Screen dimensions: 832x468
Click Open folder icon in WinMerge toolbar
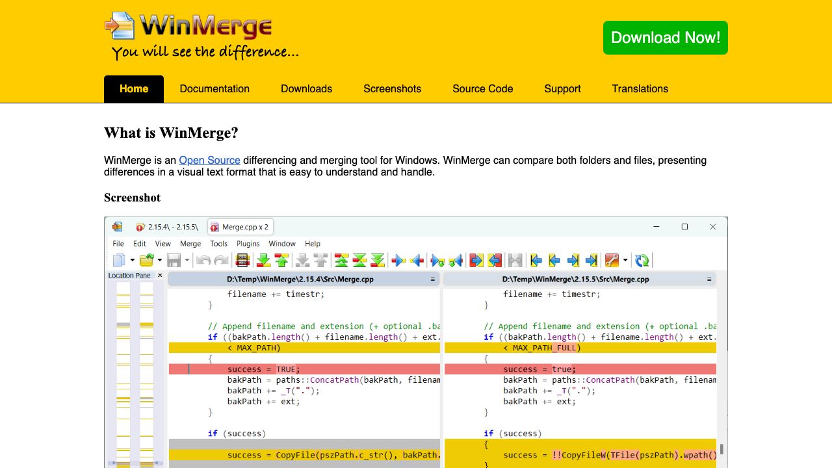coord(146,261)
